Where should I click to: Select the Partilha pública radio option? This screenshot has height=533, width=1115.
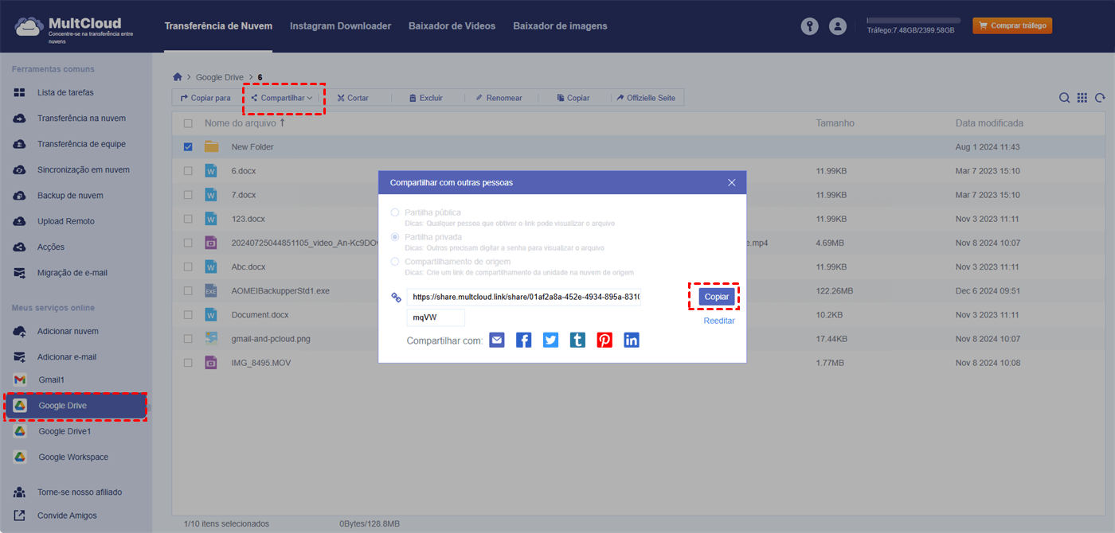tap(395, 213)
